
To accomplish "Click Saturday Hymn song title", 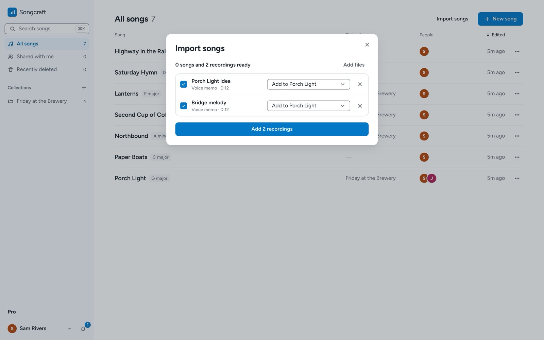I will tap(136, 72).
